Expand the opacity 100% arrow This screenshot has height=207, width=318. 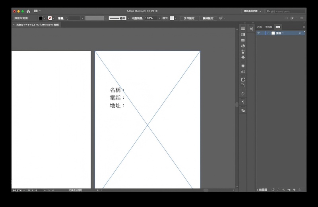coord(159,18)
